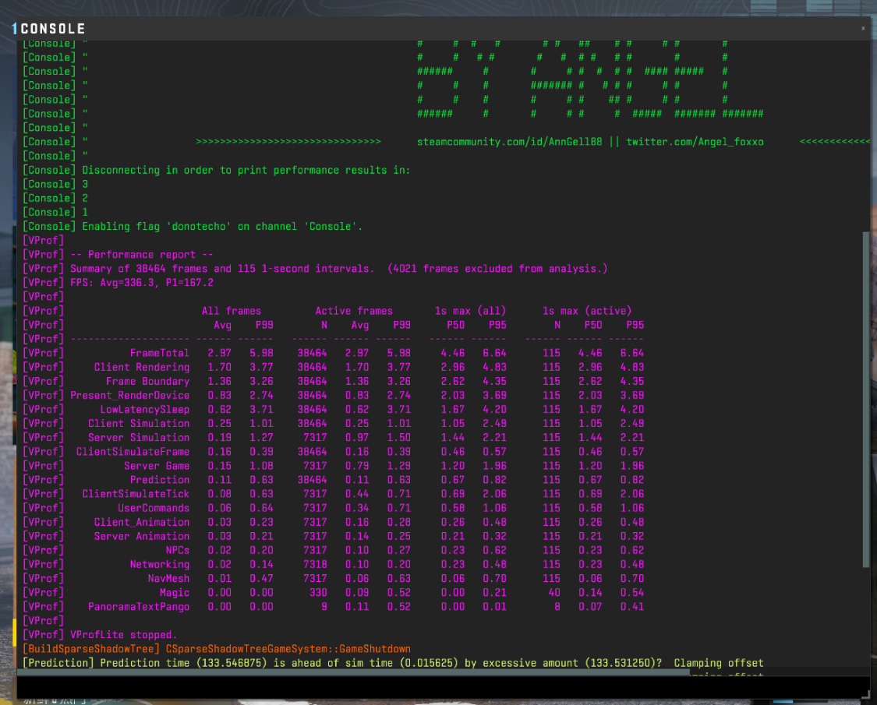Viewport: 877px width, 705px height.
Task: Select the countdown line showing 2
Action: [x=55, y=198]
